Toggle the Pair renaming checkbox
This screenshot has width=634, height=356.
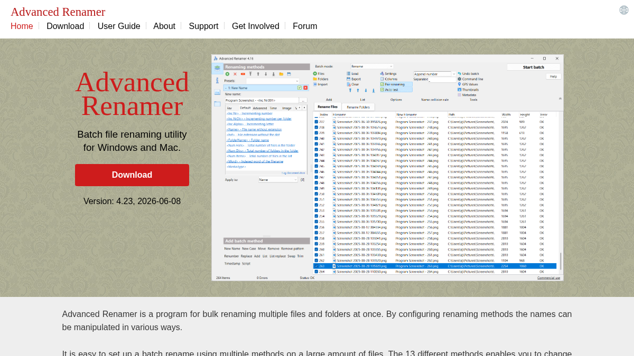[382, 84]
